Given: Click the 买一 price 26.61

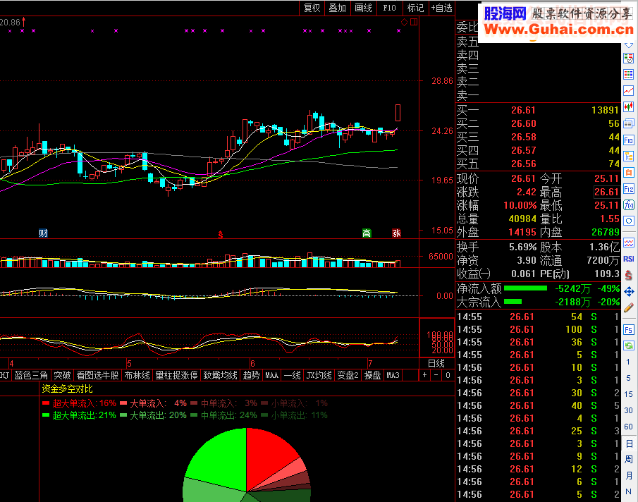Looking at the screenshot, I should tap(523, 110).
